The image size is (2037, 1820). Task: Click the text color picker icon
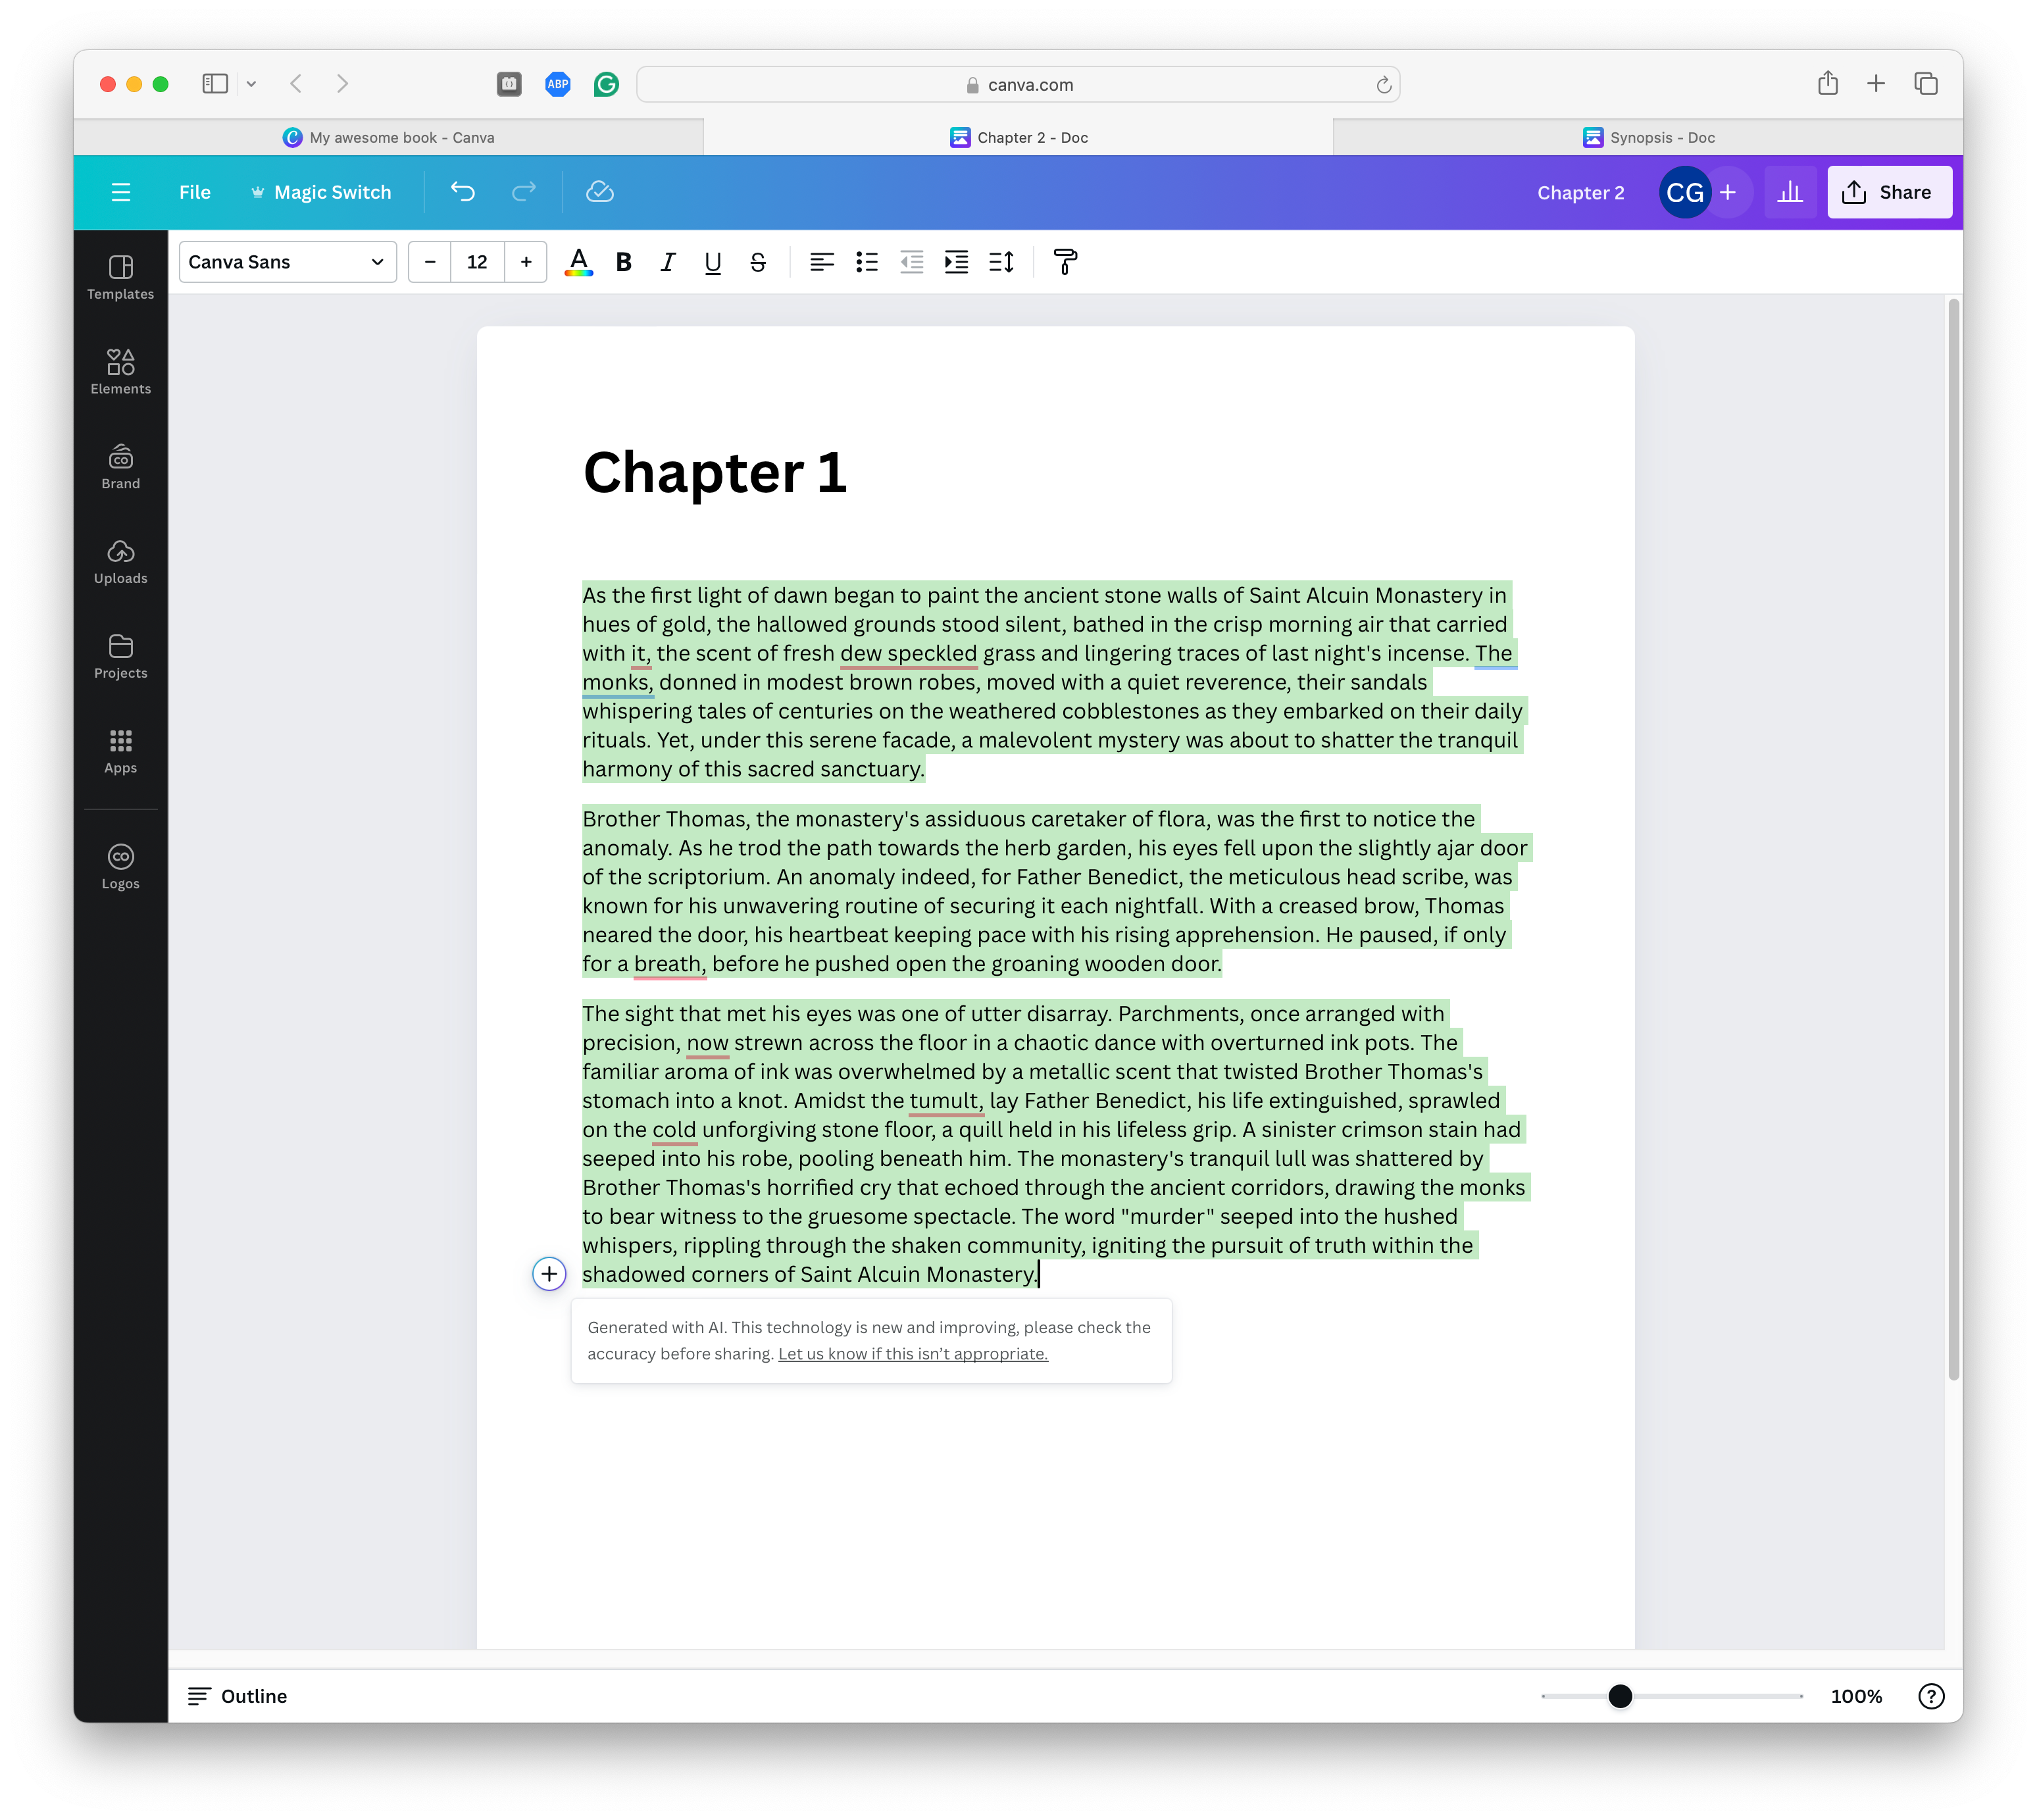click(578, 262)
